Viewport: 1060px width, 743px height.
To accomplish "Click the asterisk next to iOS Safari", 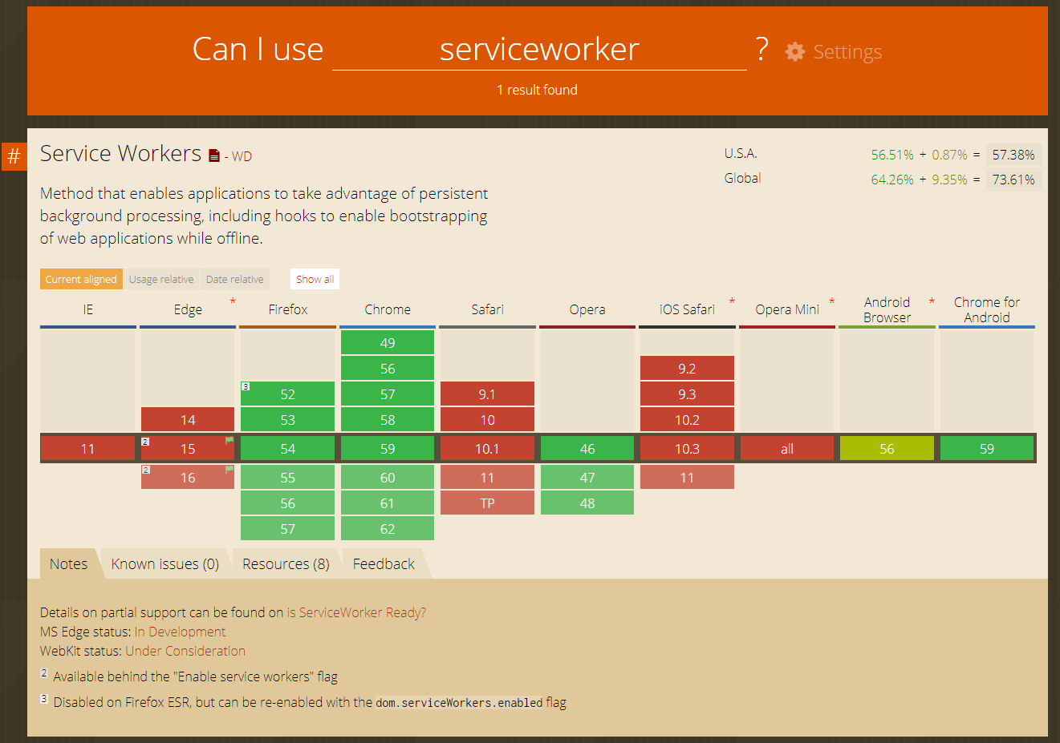I will pyautogui.click(x=732, y=302).
